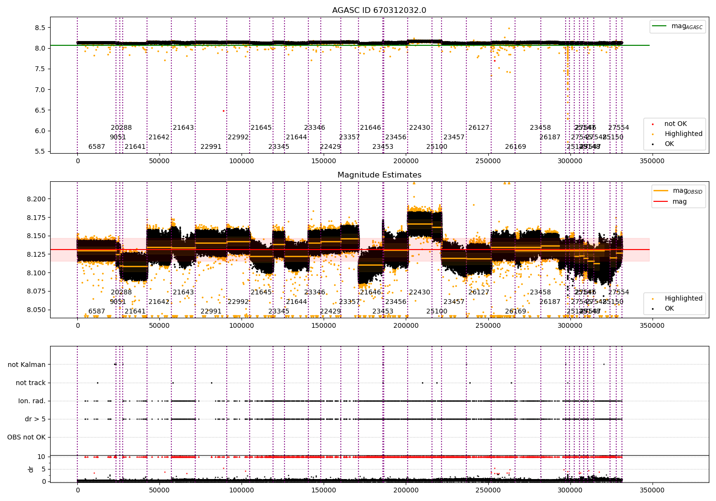The image size is (716, 501).
Task: Click OBSID label 22430 in top panel
Action: coord(420,128)
